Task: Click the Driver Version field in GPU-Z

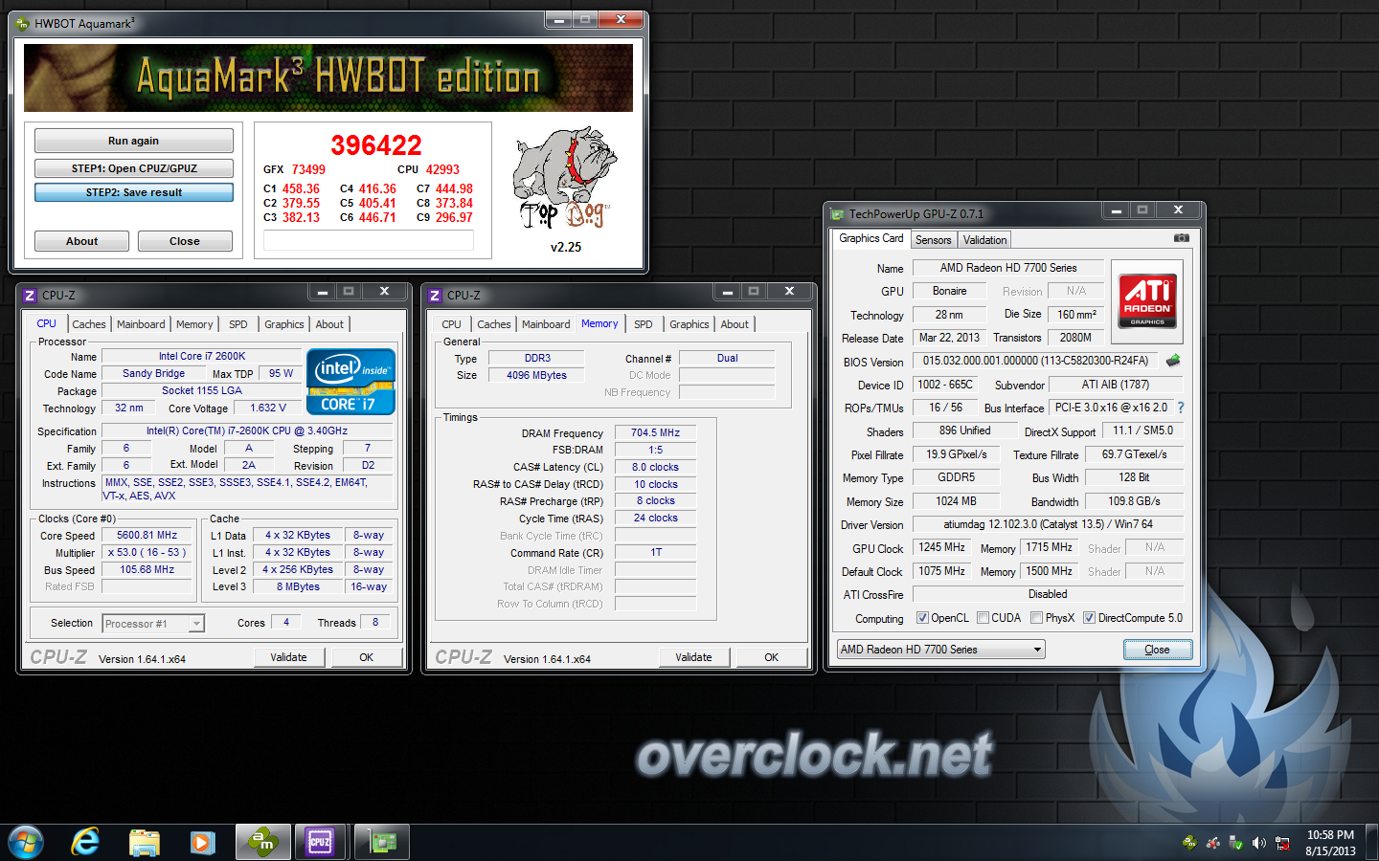Action: pyautogui.click(x=1048, y=524)
